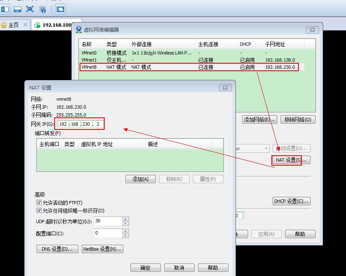The width and height of the screenshot is (346, 276).
Task: Click the globe icon of 虚拟网络编辑器 title
Action: [x=78, y=30]
